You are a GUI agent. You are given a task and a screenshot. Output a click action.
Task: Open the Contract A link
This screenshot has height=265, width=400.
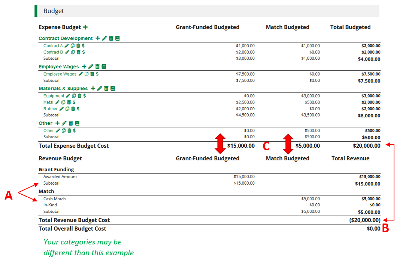click(x=53, y=46)
